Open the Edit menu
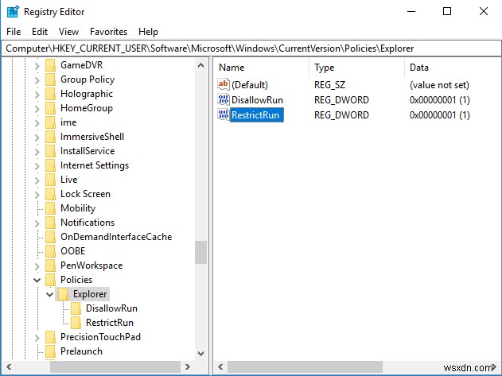502x376 pixels. (x=40, y=32)
